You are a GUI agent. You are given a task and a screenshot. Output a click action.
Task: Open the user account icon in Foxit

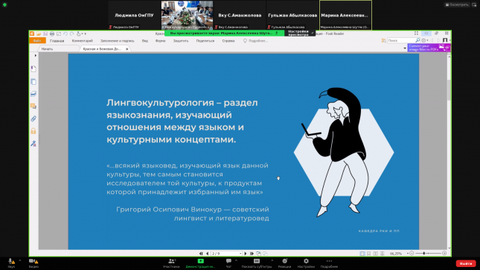(x=446, y=40)
